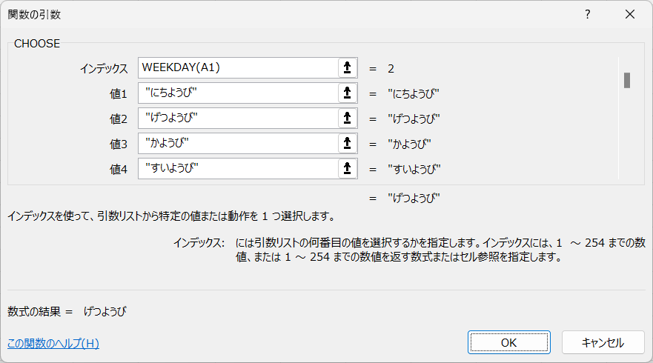Screen dimensions: 653x363
Task: Click into the インデックス WEEKDAY(A1) field
Action: pyautogui.click(x=238, y=68)
